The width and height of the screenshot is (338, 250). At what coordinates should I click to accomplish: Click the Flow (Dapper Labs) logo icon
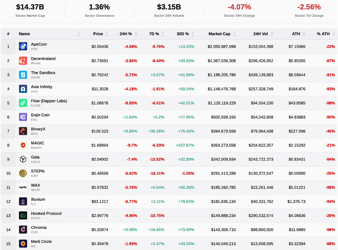click(23, 103)
